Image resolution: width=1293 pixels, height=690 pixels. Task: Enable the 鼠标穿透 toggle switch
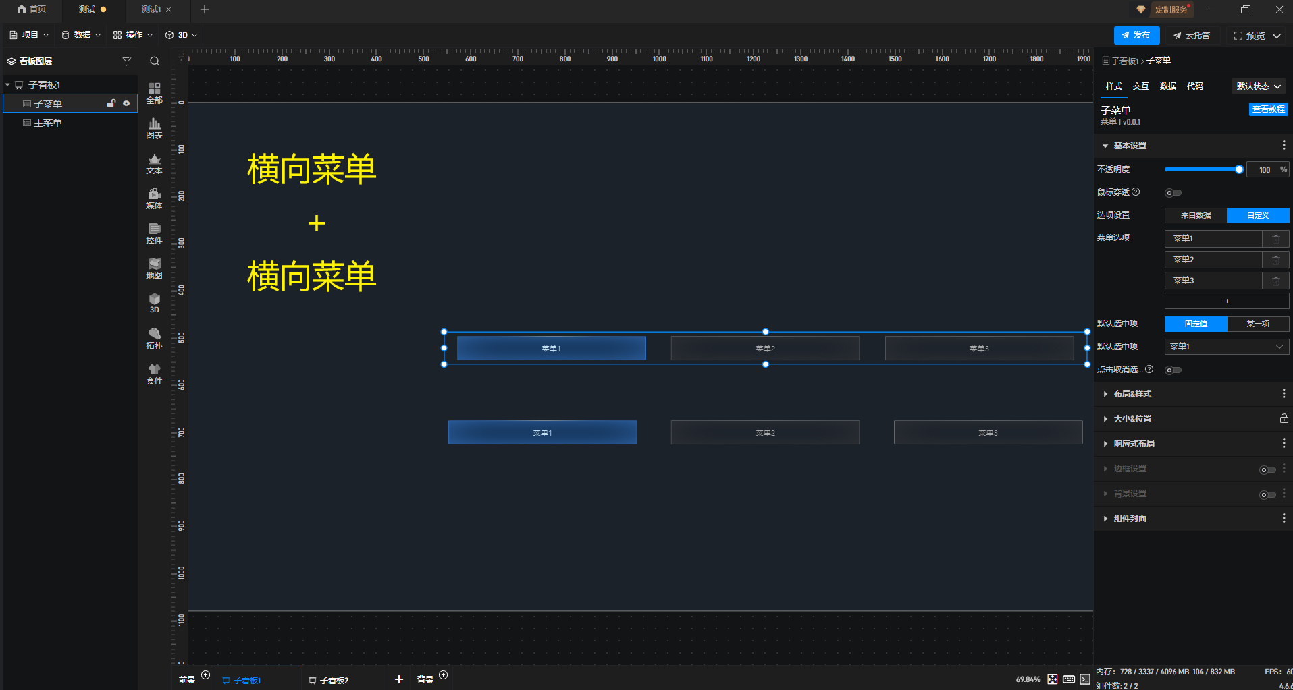click(x=1173, y=193)
